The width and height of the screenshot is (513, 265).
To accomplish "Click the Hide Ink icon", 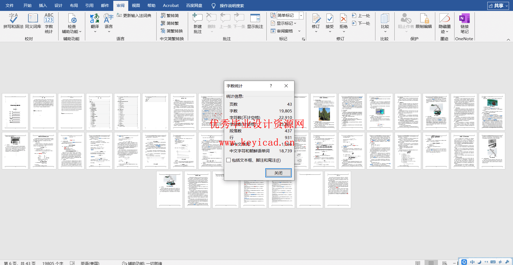I will 445,18.
